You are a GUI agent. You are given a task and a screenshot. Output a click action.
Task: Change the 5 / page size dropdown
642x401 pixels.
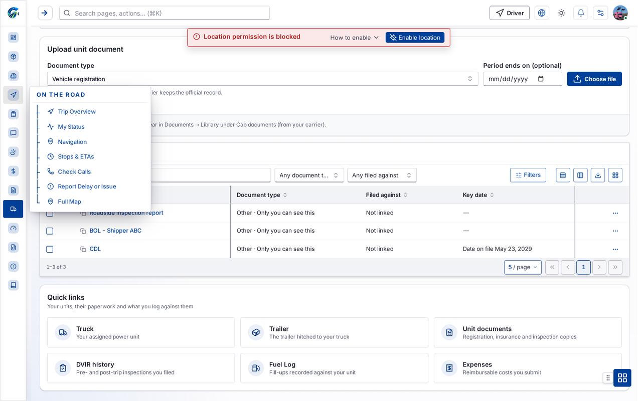pyautogui.click(x=523, y=267)
